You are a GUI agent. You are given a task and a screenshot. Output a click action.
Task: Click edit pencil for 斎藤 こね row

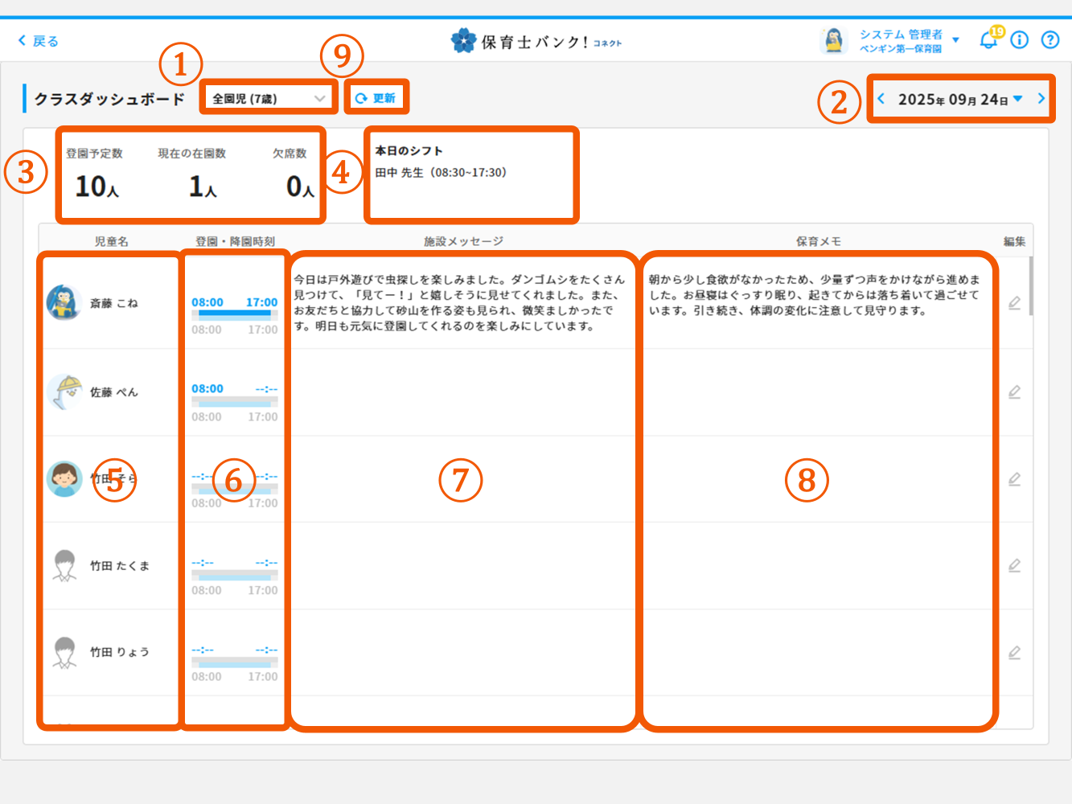click(1014, 303)
